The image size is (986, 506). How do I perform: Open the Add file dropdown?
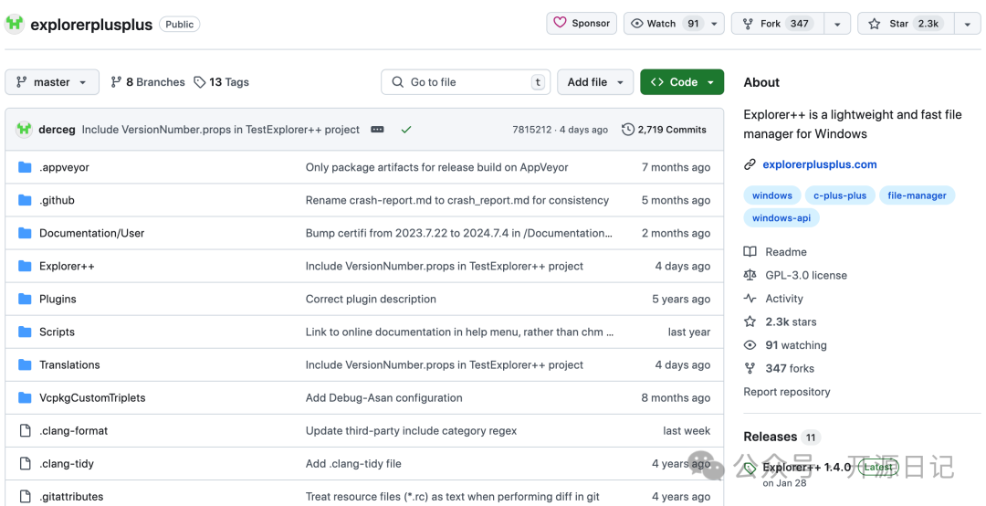pos(595,82)
